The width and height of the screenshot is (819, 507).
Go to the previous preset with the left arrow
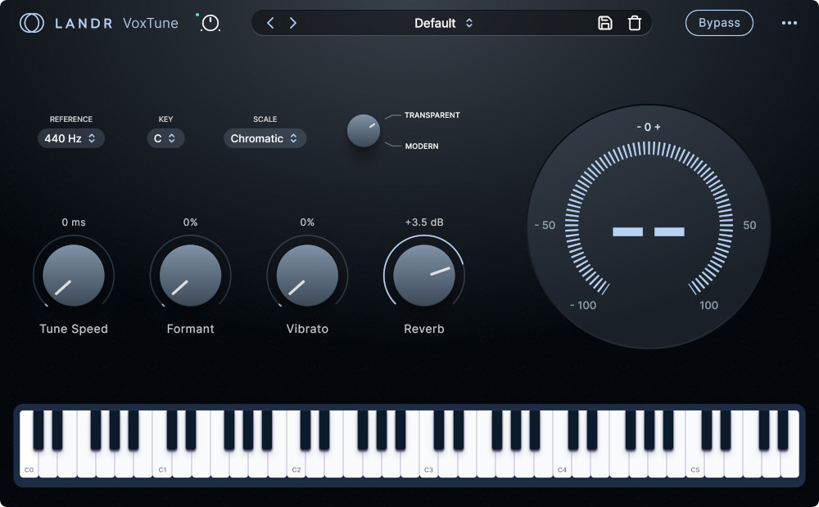pyautogui.click(x=270, y=23)
